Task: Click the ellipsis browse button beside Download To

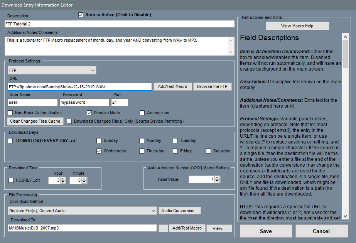Action: tap(163, 228)
